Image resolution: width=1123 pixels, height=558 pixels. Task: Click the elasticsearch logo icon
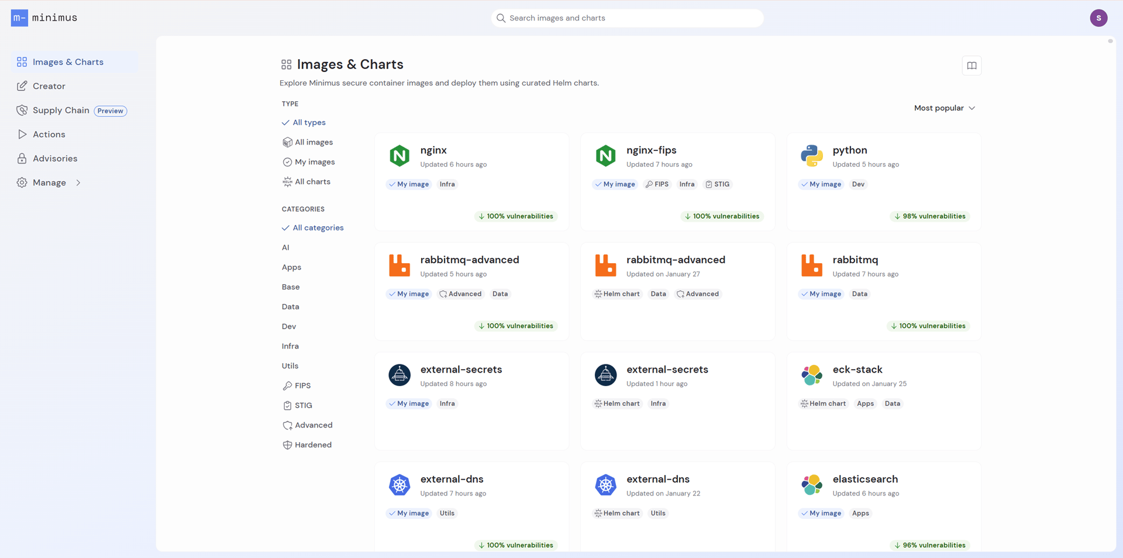[812, 485]
